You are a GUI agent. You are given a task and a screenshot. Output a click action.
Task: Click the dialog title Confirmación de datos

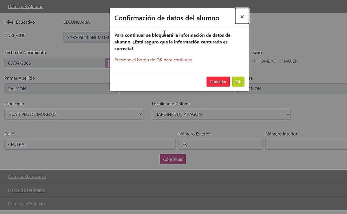(167, 18)
